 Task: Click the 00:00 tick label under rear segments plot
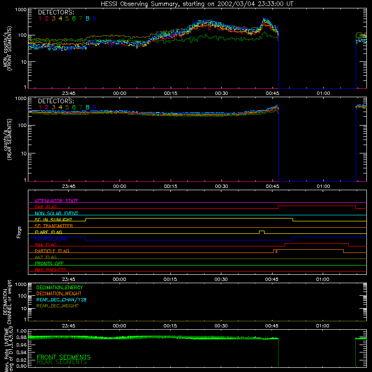120,186
